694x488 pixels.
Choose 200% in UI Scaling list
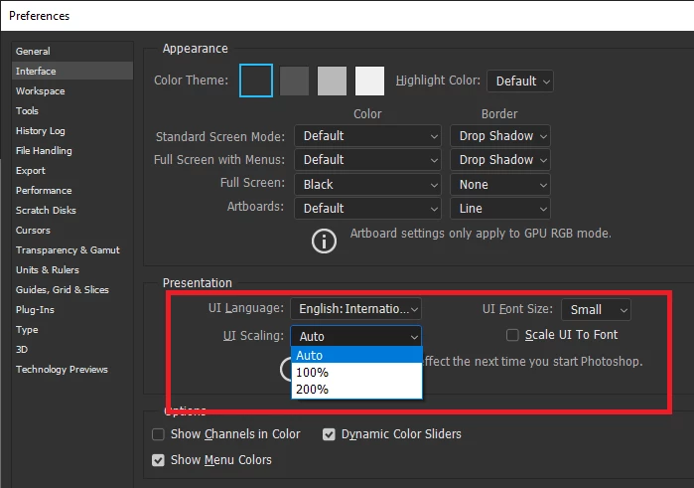coord(356,390)
